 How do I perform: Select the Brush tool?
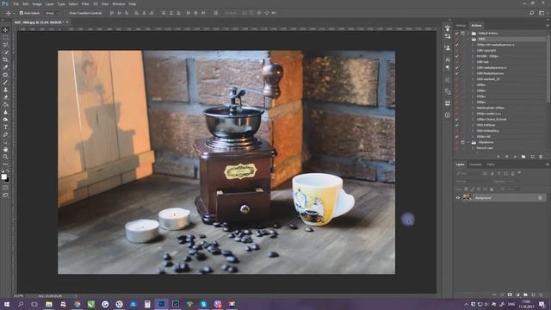[5, 83]
